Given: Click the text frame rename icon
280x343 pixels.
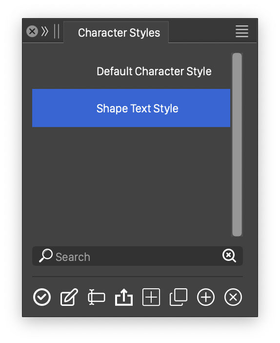Looking at the screenshot, I should pyautogui.click(x=96, y=297).
